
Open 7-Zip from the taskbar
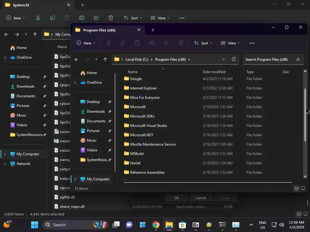(196, 225)
